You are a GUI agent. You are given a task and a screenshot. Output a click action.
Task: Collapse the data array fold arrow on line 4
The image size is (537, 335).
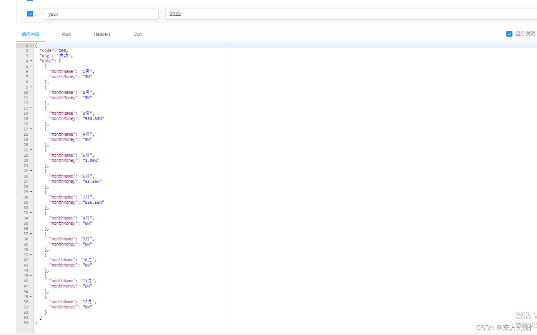pyautogui.click(x=31, y=61)
